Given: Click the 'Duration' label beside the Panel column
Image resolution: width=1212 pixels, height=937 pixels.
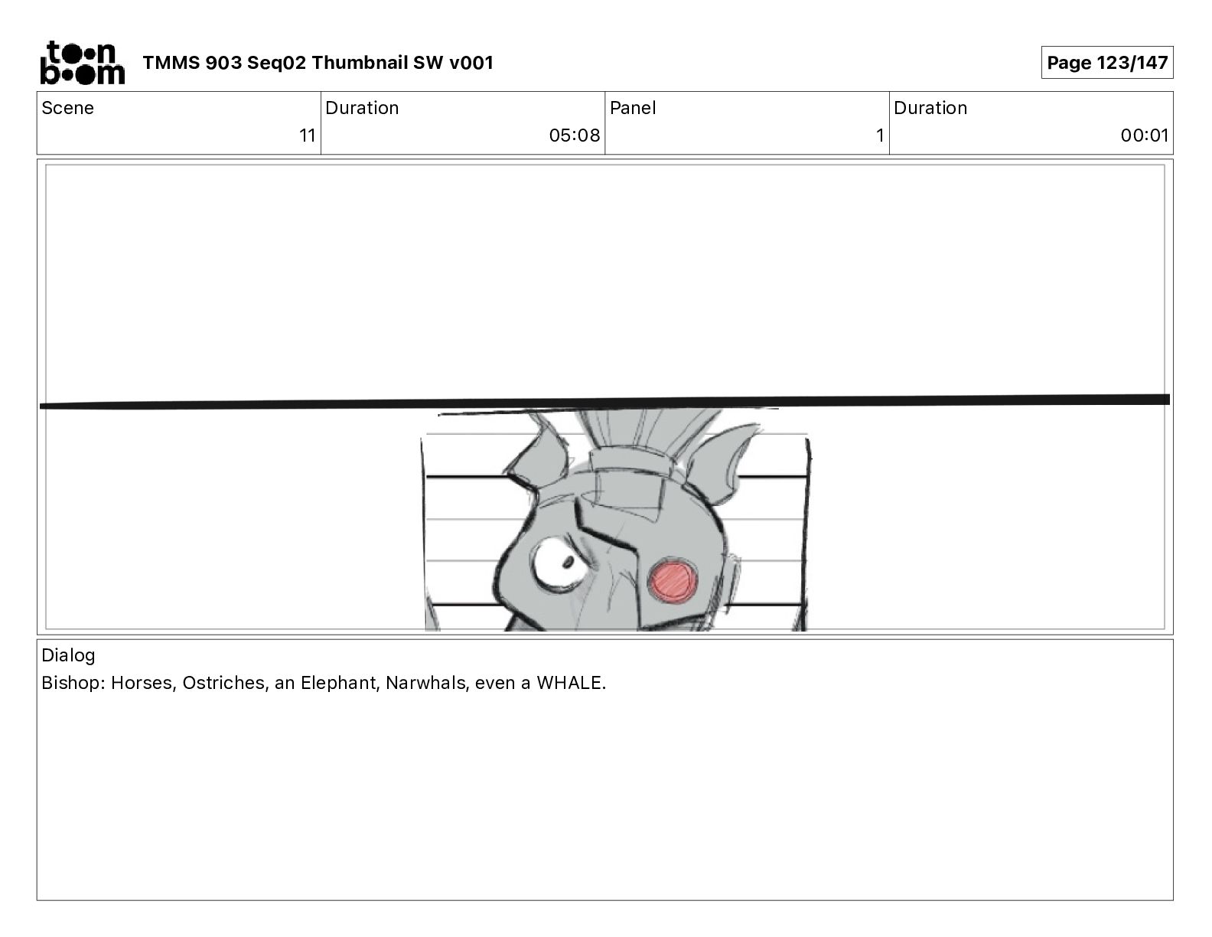Looking at the screenshot, I should (x=930, y=108).
